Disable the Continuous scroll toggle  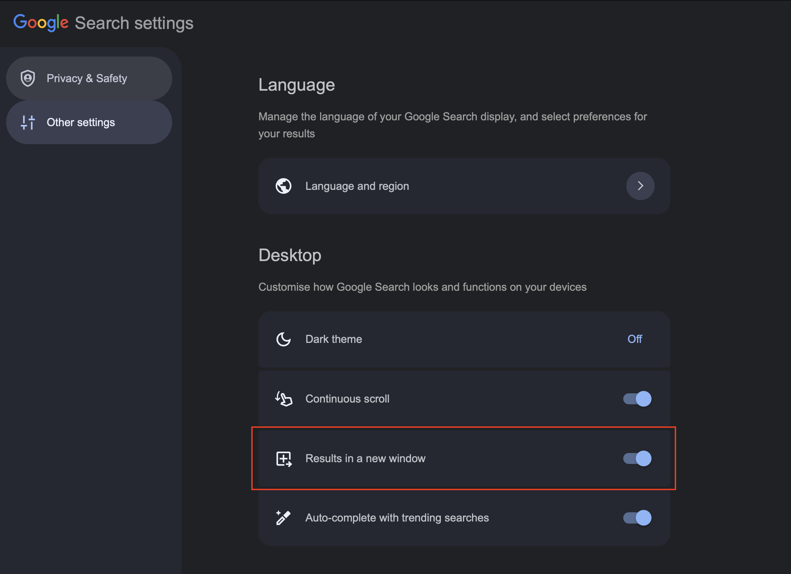click(x=637, y=398)
